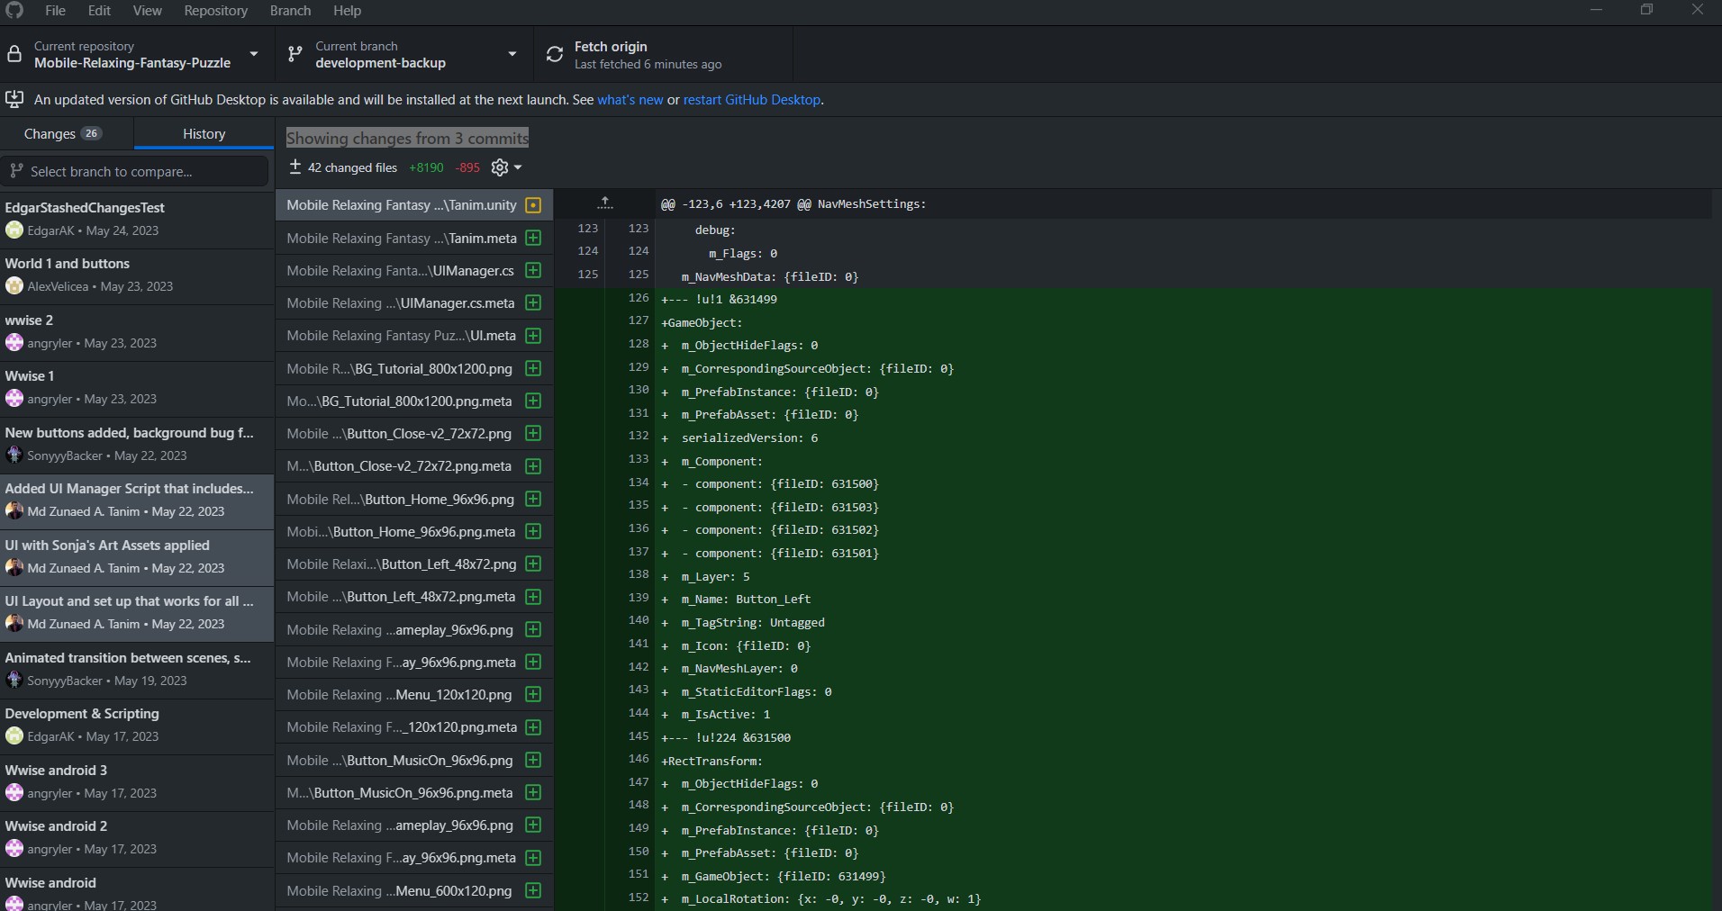Open the Button_Home_96x96.png file entry

414,499
